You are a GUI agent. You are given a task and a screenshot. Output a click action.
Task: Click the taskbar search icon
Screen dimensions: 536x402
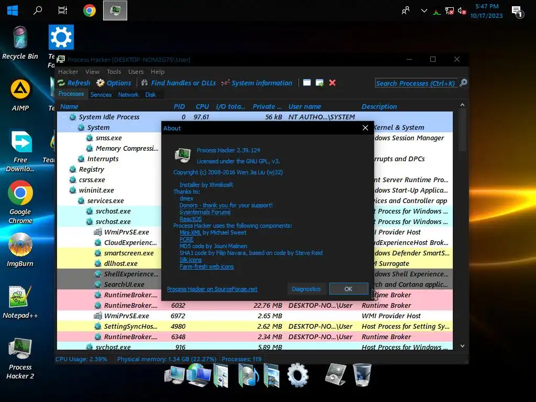[38, 10]
